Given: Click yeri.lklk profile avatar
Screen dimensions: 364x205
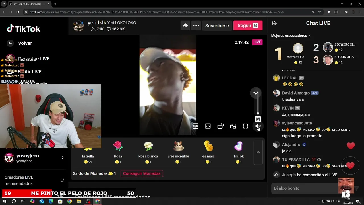Looking at the screenshot, I should point(78,26).
